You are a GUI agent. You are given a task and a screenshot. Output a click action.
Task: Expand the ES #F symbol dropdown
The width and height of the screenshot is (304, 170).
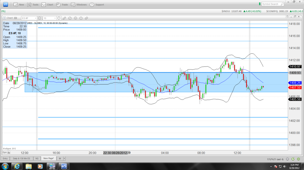coord(36,18)
